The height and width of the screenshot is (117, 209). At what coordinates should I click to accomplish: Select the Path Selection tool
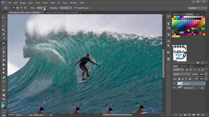pyautogui.click(x=4, y=86)
